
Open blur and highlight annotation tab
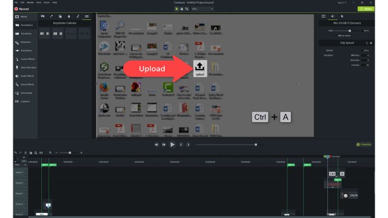pos(69,16)
